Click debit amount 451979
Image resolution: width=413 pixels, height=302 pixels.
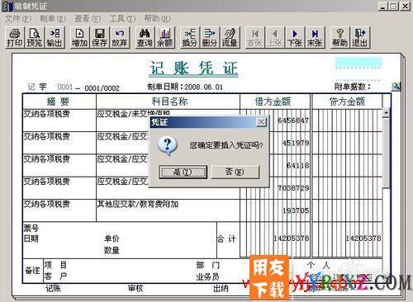click(x=296, y=143)
